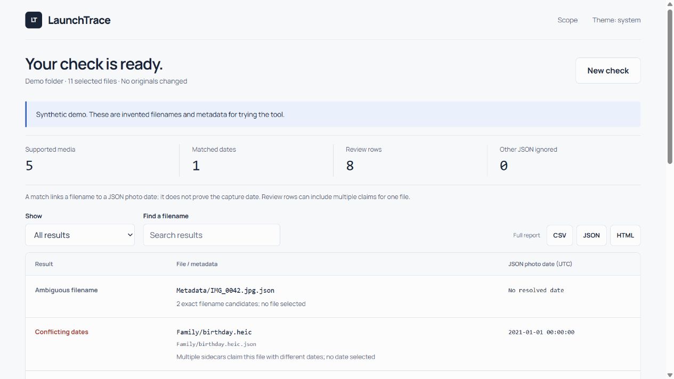Start a New check

click(x=608, y=71)
